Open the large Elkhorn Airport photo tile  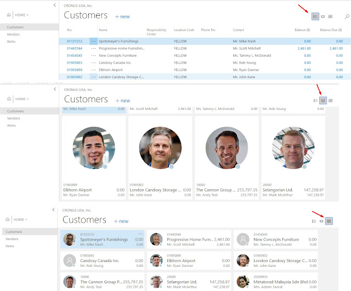(x=94, y=158)
